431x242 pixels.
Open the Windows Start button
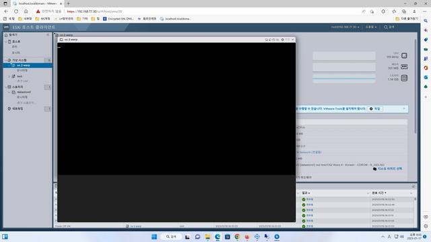click(154, 237)
